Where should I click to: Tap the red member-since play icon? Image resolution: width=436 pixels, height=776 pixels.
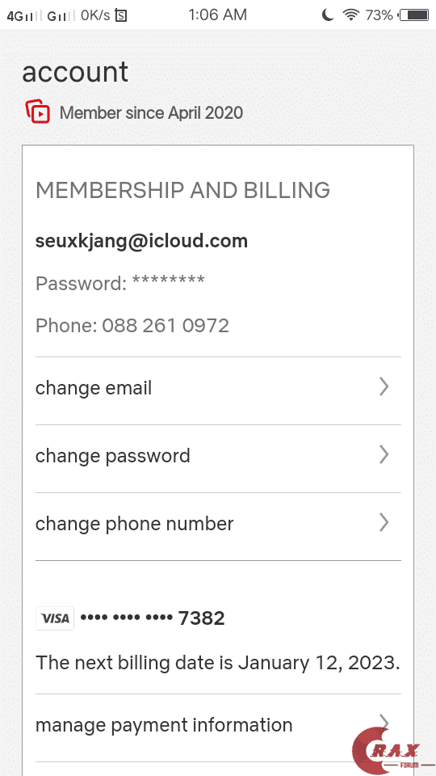point(38,112)
